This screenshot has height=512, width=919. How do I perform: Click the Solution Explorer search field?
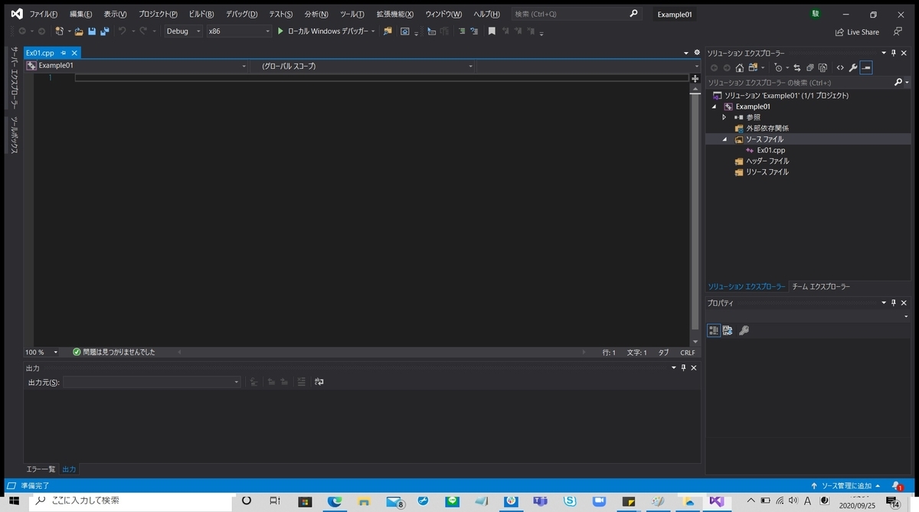(799, 82)
